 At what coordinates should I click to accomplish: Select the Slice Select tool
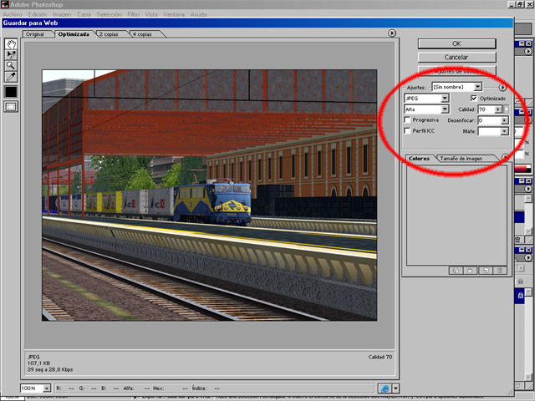12,53
